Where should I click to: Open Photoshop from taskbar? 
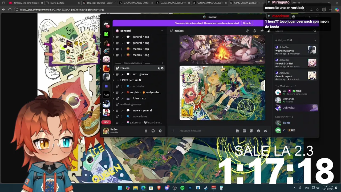190,188
